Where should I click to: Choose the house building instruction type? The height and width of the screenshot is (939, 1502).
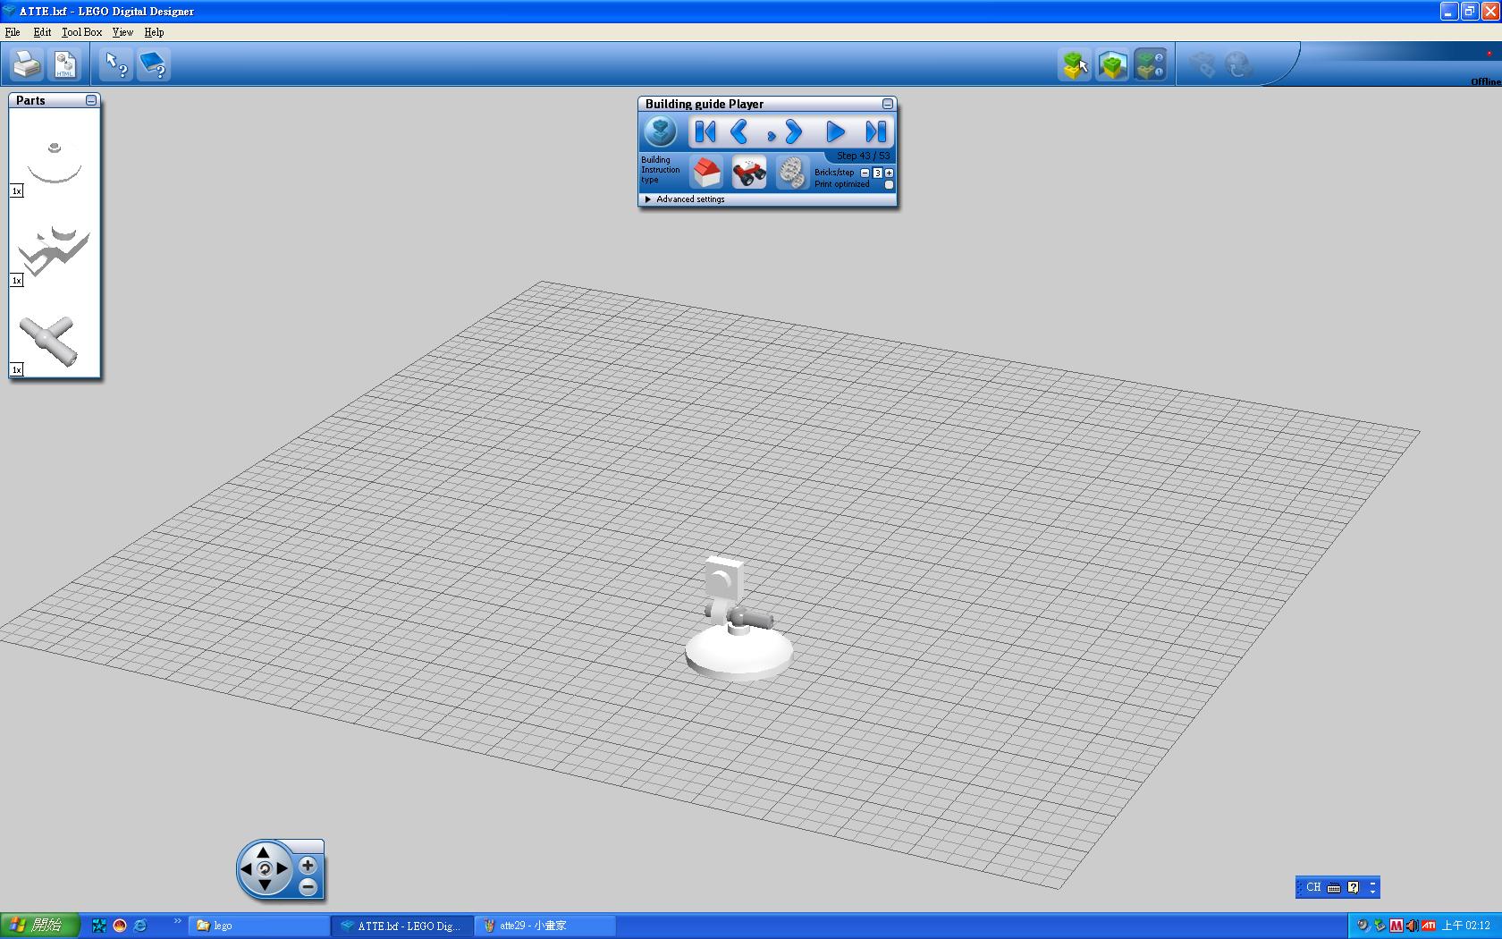[x=706, y=172]
